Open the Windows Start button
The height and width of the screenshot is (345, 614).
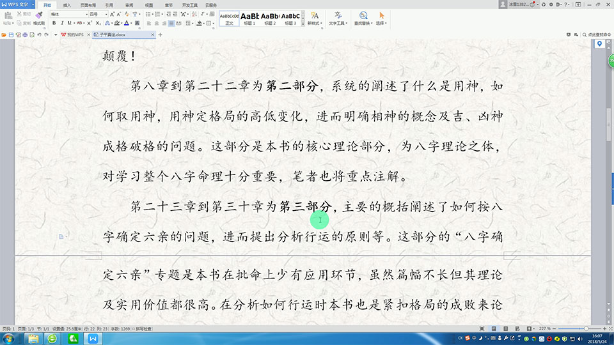click(x=8, y=339)
